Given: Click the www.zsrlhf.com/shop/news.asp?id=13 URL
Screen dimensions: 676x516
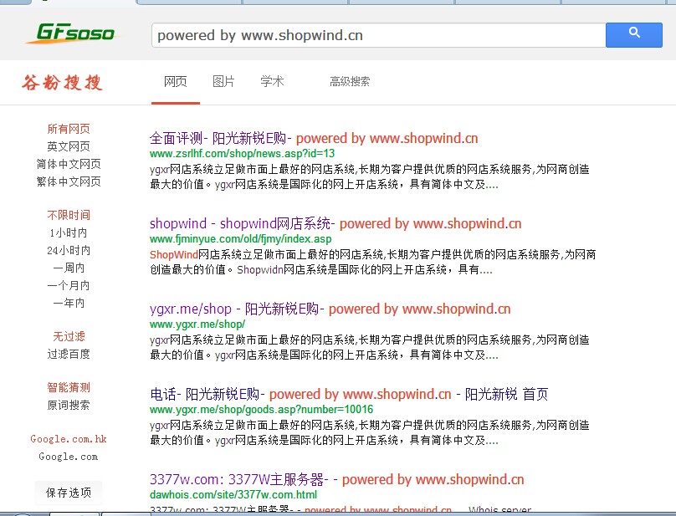Looking at the screenshot, I should [242, 154].
